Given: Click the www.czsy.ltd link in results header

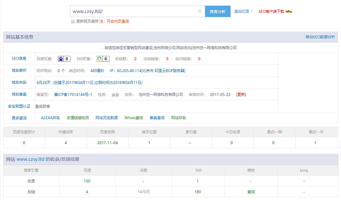Looking at the screenshot, I should [x=30, y=159].
